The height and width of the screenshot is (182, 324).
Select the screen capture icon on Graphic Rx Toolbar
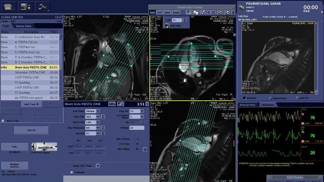point(188,12)
